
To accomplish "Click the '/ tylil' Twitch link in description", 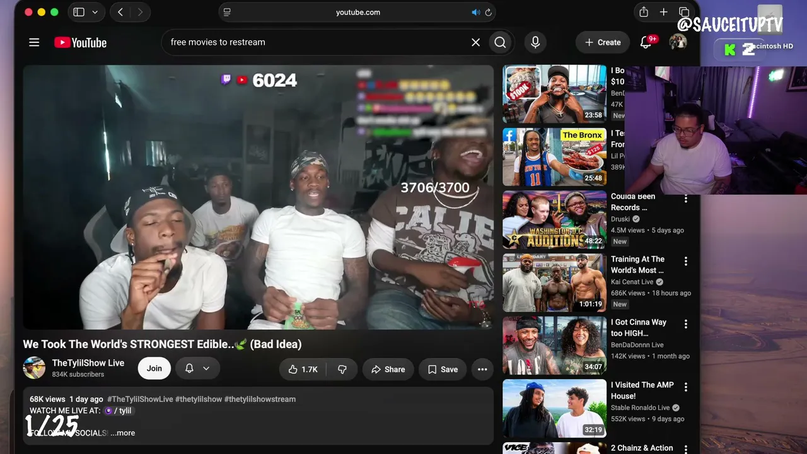I will pos(119,410).
